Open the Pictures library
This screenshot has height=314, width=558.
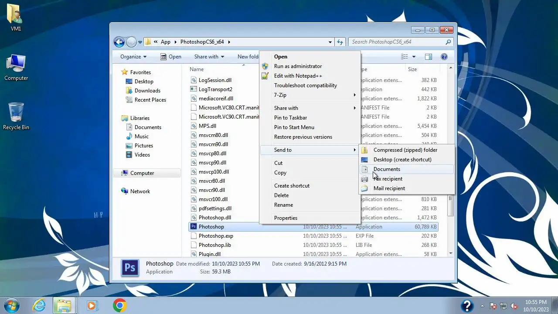click(144, 146)
